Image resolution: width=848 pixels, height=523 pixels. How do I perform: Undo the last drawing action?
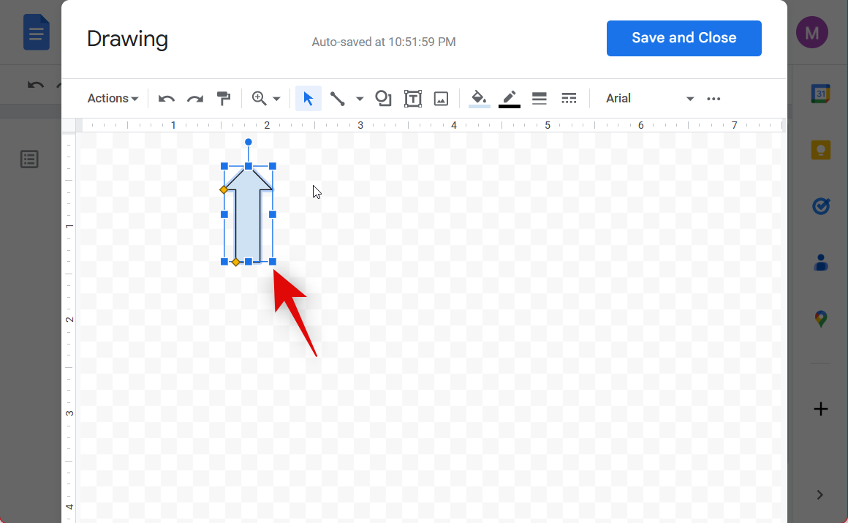coord(167,99)
